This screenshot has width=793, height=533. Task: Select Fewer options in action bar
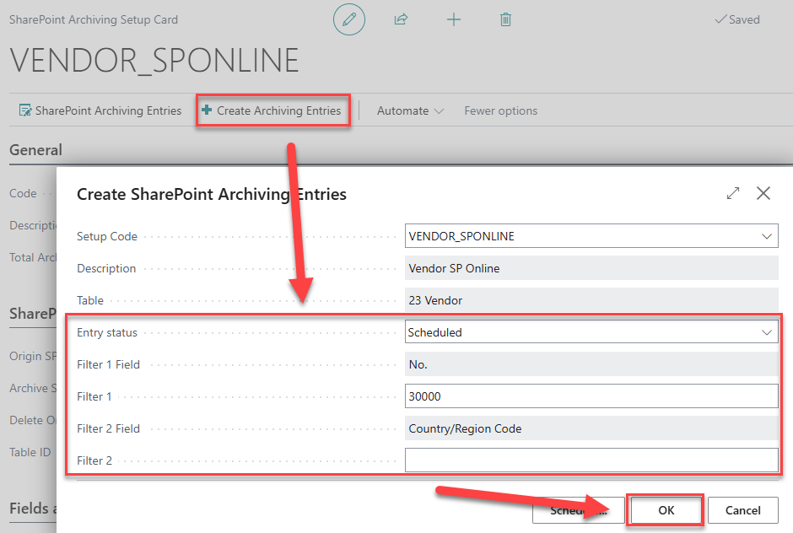click(500, 110)
